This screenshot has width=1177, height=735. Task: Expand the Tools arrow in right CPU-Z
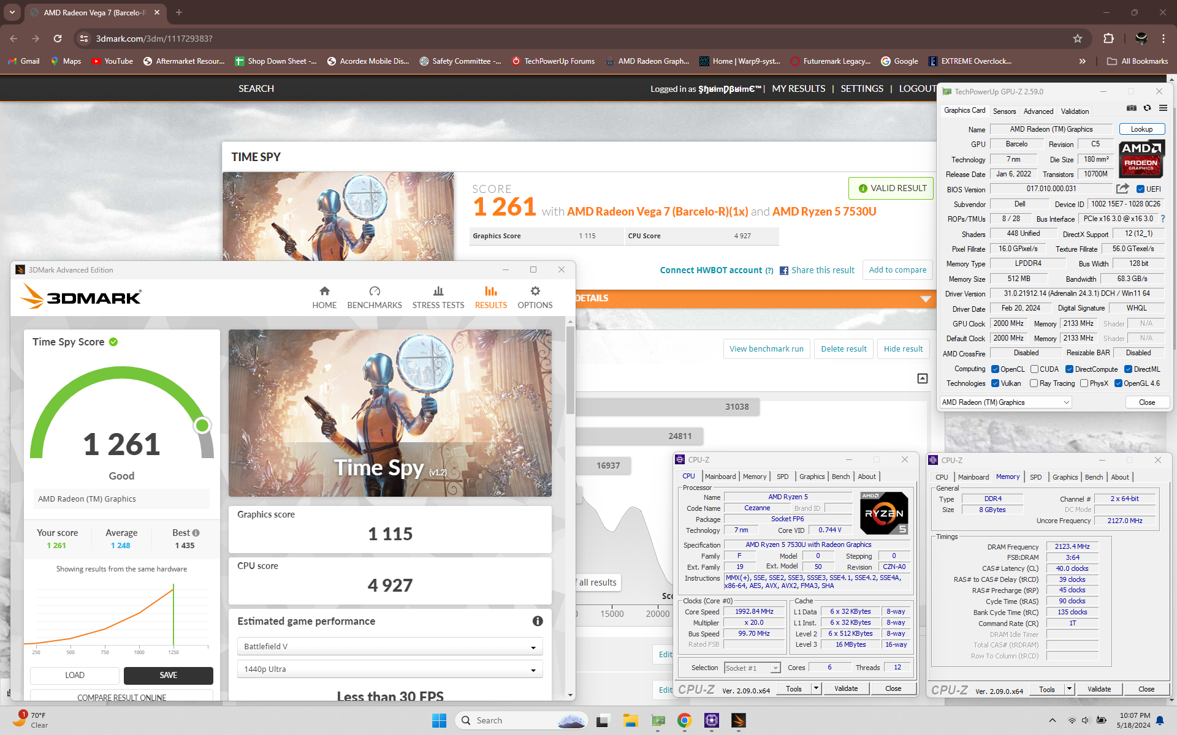[x=1069, y=689]
